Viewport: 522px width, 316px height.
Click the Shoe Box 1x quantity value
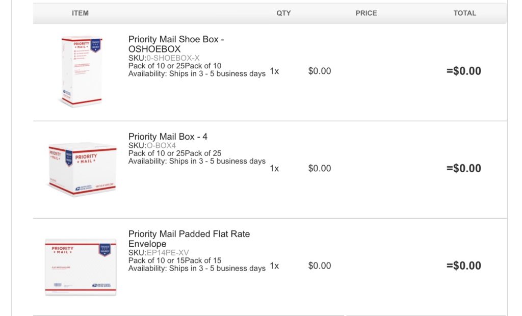pyautogui.click(x=274, y=71)
